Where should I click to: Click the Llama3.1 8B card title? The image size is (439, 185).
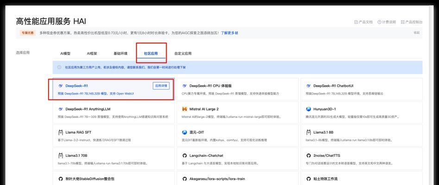pyautogui.click(x=323, y=132)
